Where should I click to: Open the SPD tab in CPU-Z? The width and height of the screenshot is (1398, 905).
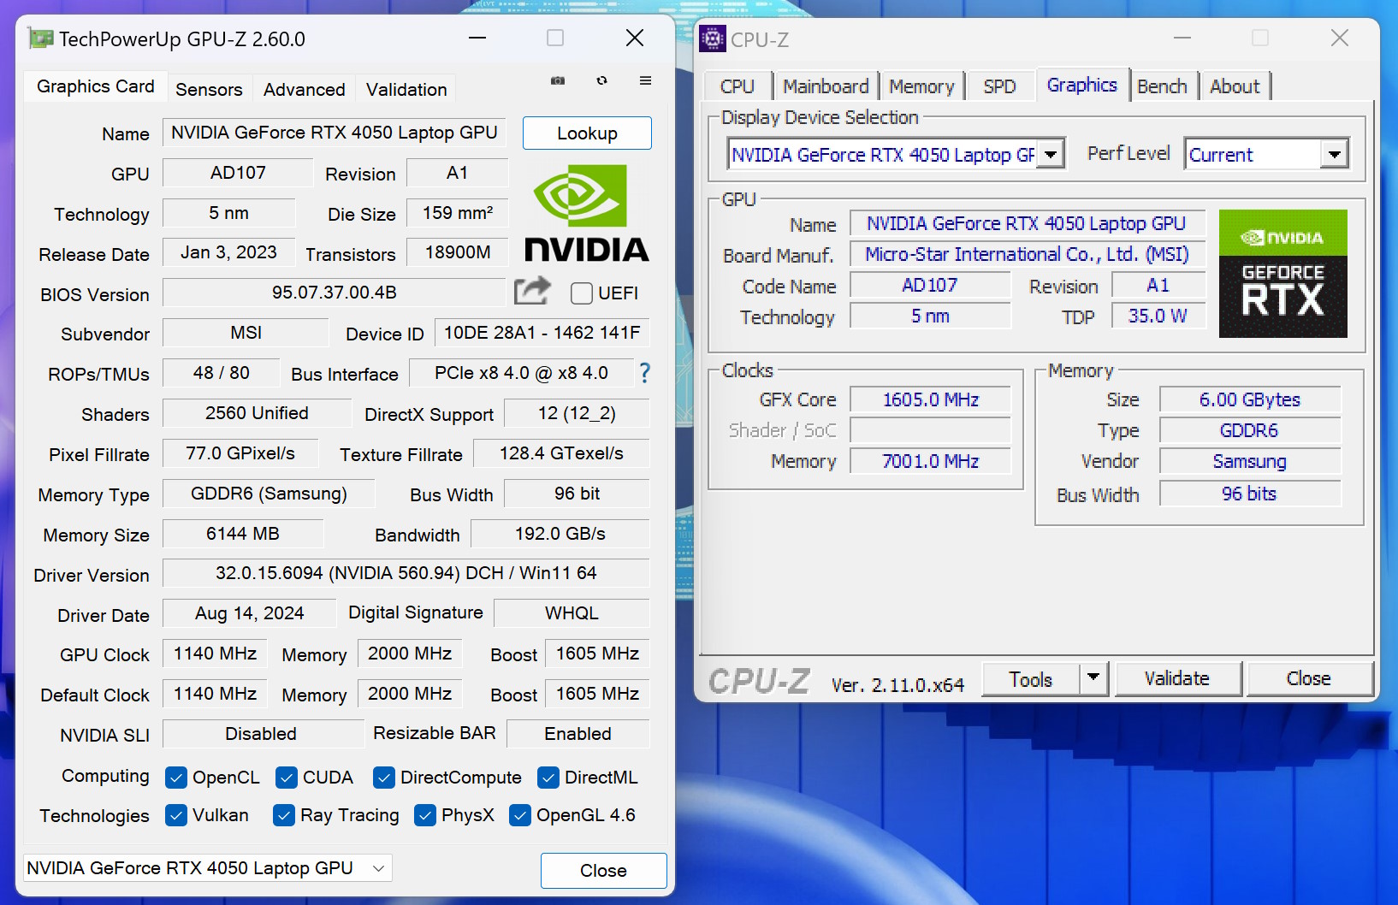point(999,86)
